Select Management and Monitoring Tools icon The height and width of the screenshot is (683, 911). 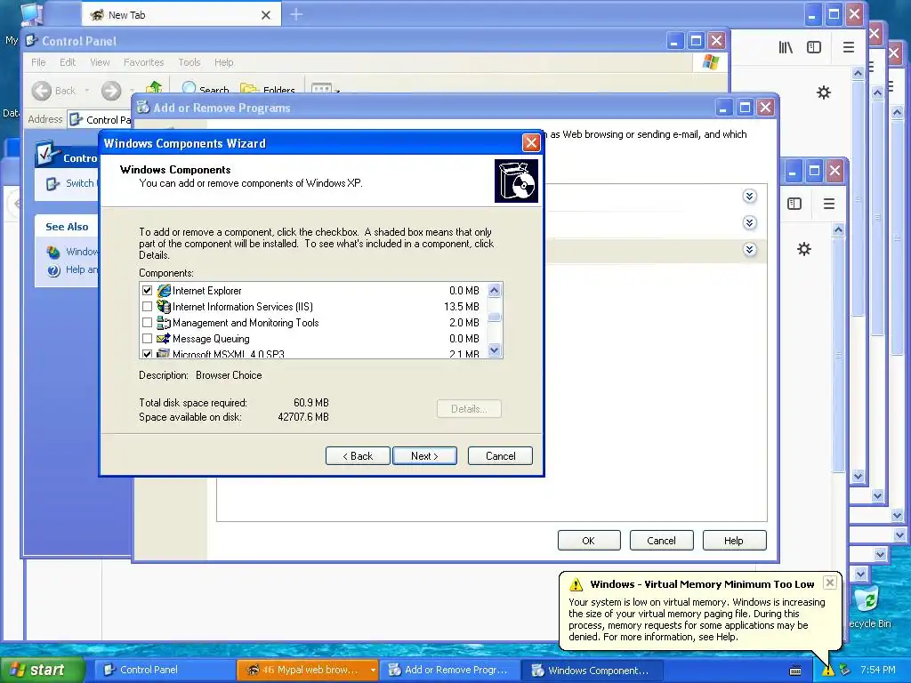point(164,322)
